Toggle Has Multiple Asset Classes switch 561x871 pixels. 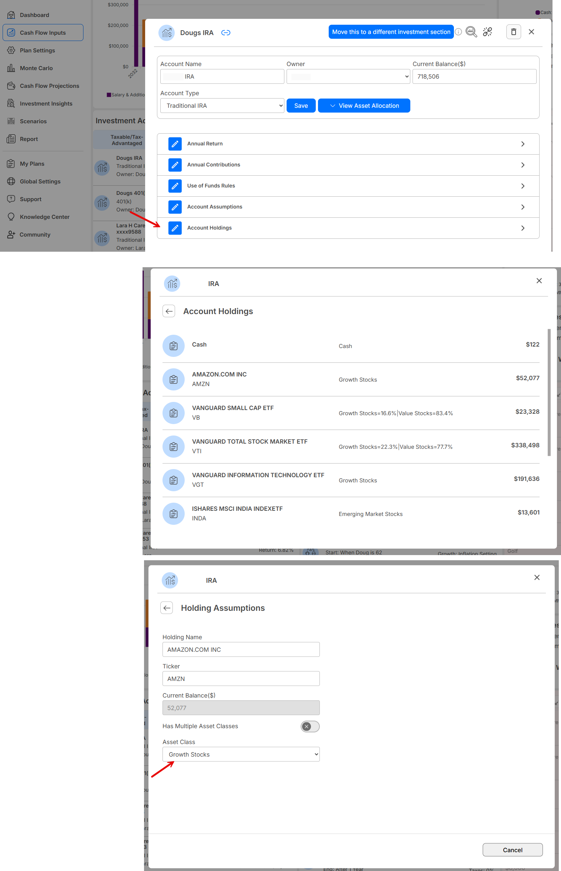pyautogui.click(x=310, y=726)
